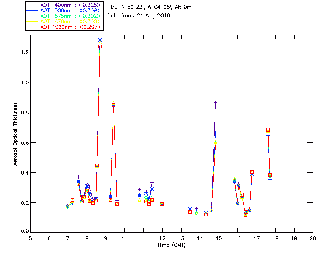The height and width of the screenshot is (258, 322).
Task: Click the purple dashed line sample in legend
Action: pyautogui.click(x=32, y=5)
